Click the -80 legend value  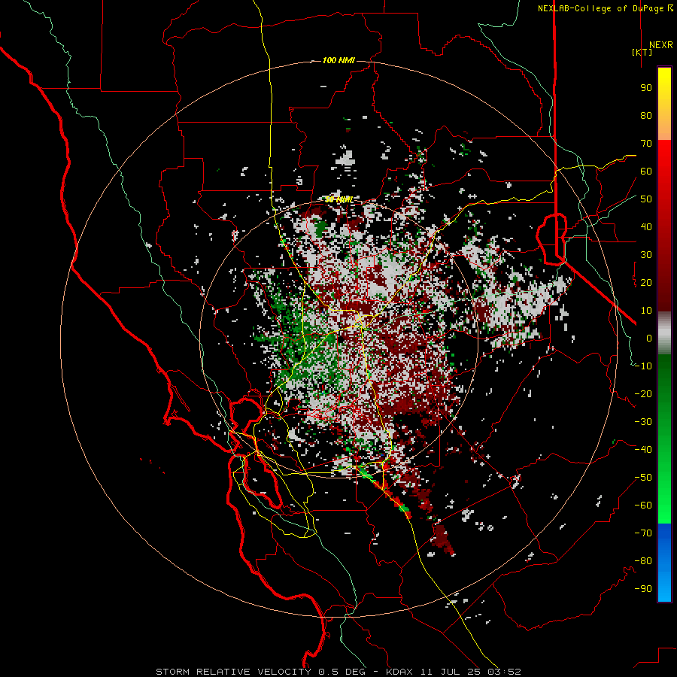coord(643,561)
